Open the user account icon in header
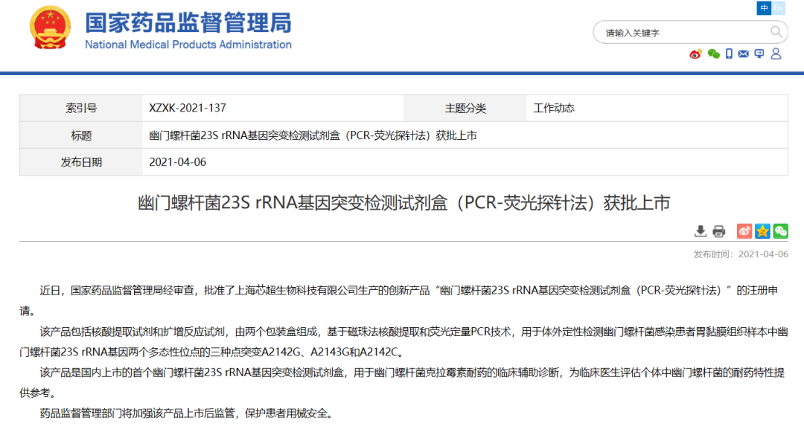The height and width of the screenshot is (432, 804). tap(776, 54)
